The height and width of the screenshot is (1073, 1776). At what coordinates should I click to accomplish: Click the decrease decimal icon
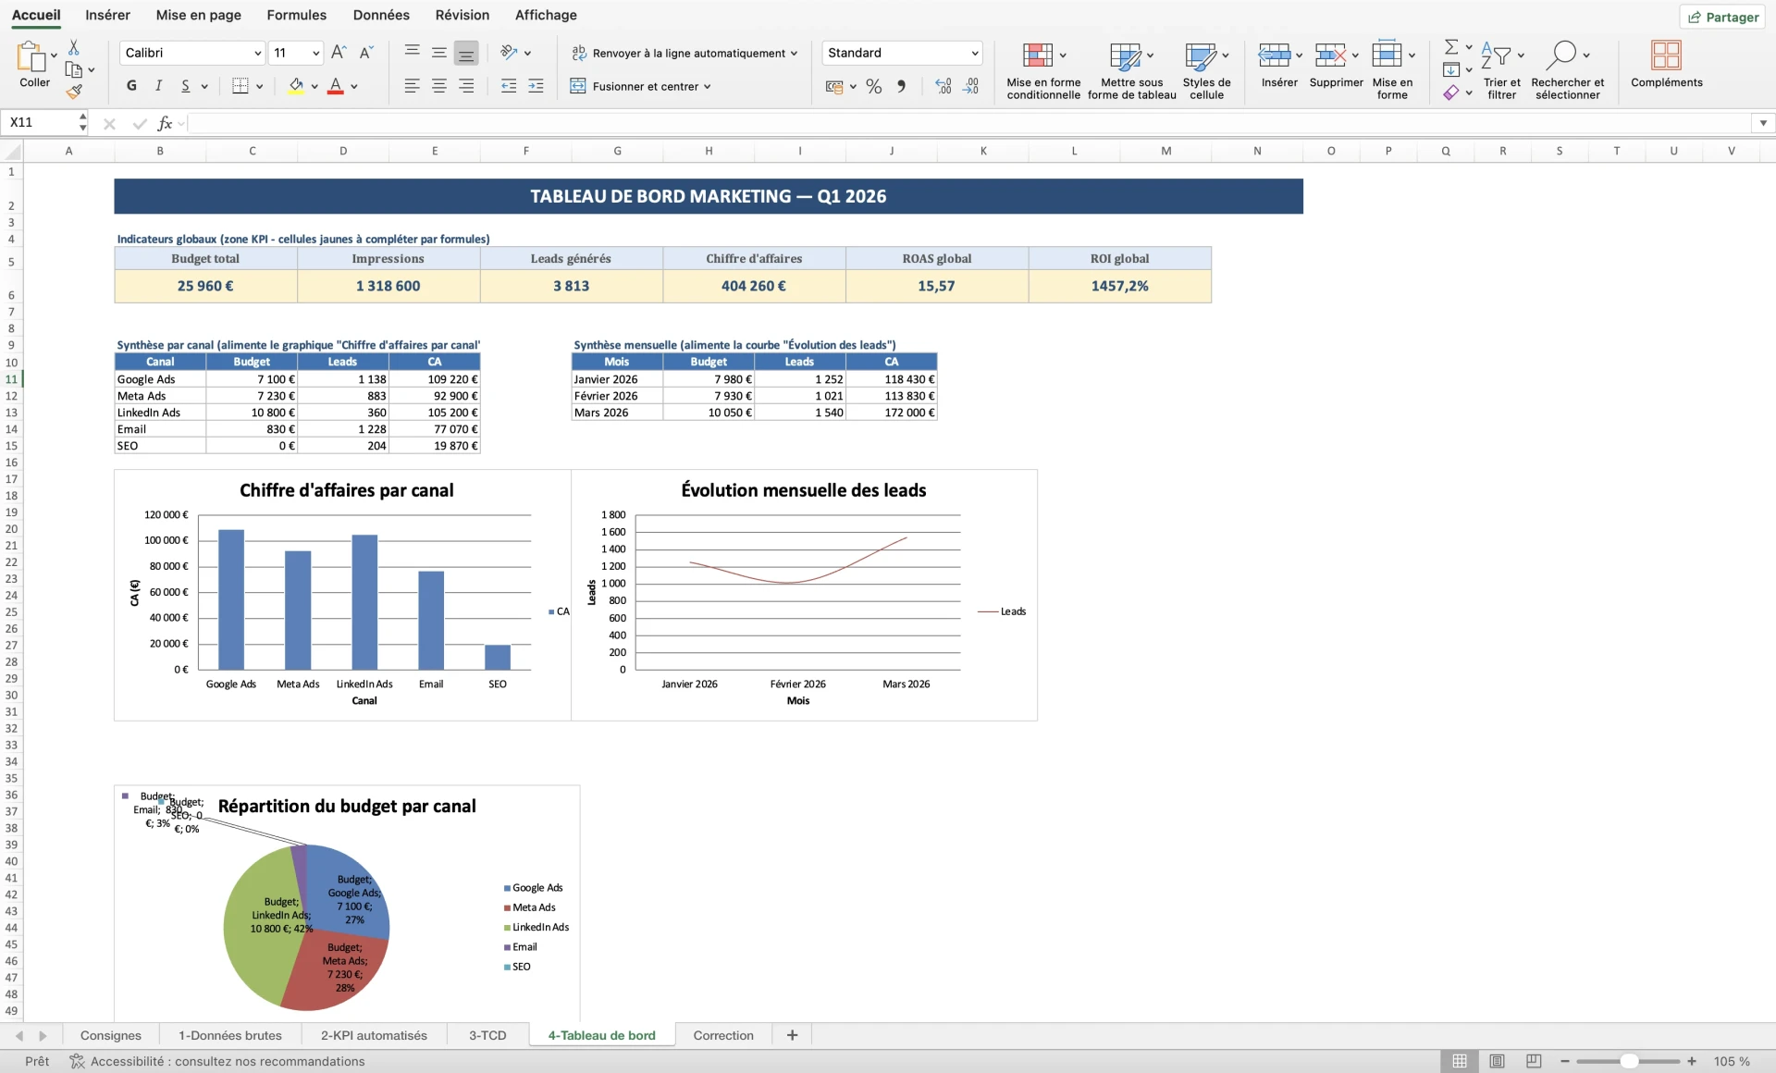(x=971, y=86)
